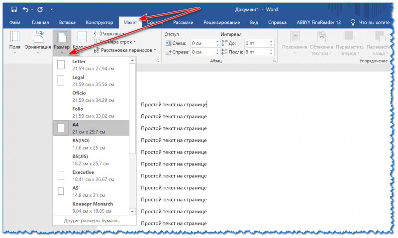
Task: Click the До spacing input field
Action: point(256,43)
